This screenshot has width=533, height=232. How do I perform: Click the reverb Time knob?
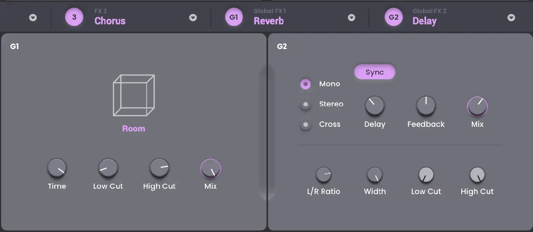pyautogui.click(x=57, y=168)
